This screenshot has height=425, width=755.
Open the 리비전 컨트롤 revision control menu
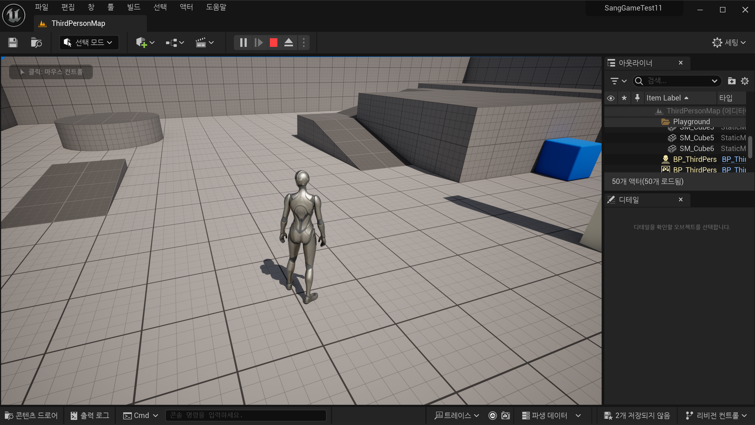click(716, 415)
